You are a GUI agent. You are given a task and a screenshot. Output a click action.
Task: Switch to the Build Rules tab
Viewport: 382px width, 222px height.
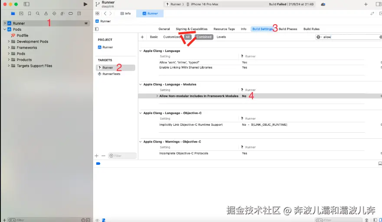(311, 29)
